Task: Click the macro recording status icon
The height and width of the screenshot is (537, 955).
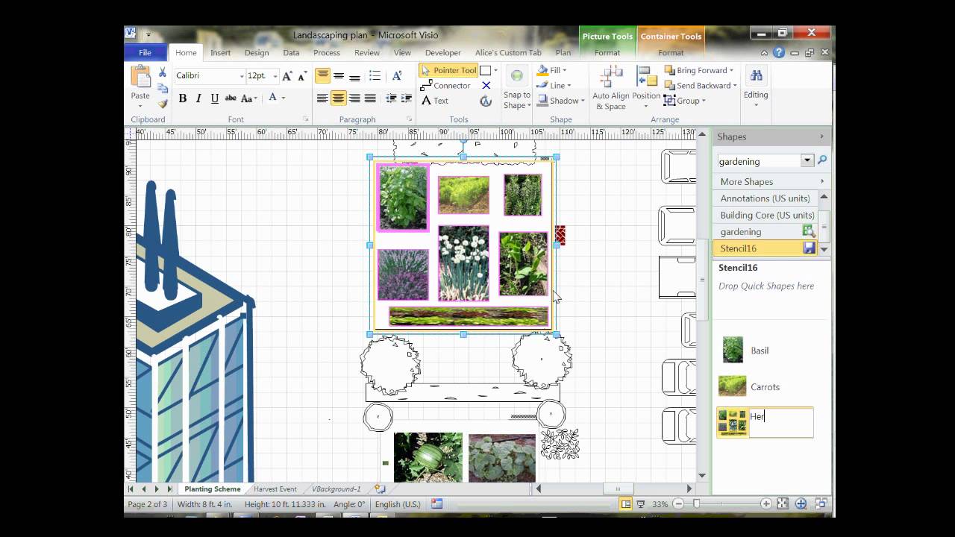Action: 436,504
